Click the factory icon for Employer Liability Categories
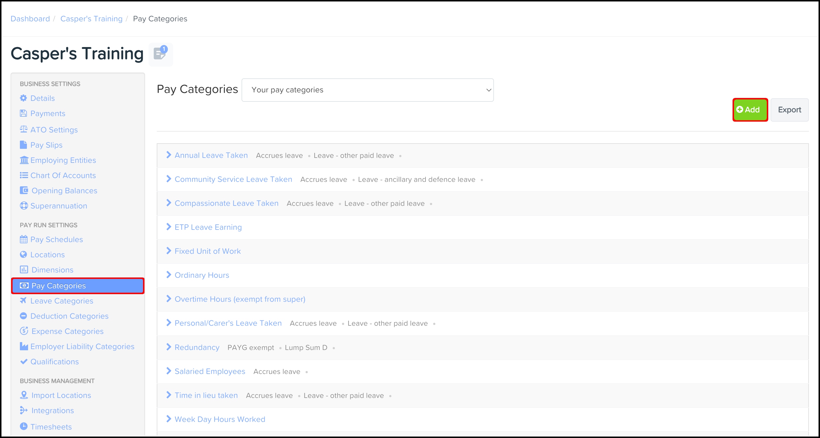The image size is (820, 438). [24, 346]
